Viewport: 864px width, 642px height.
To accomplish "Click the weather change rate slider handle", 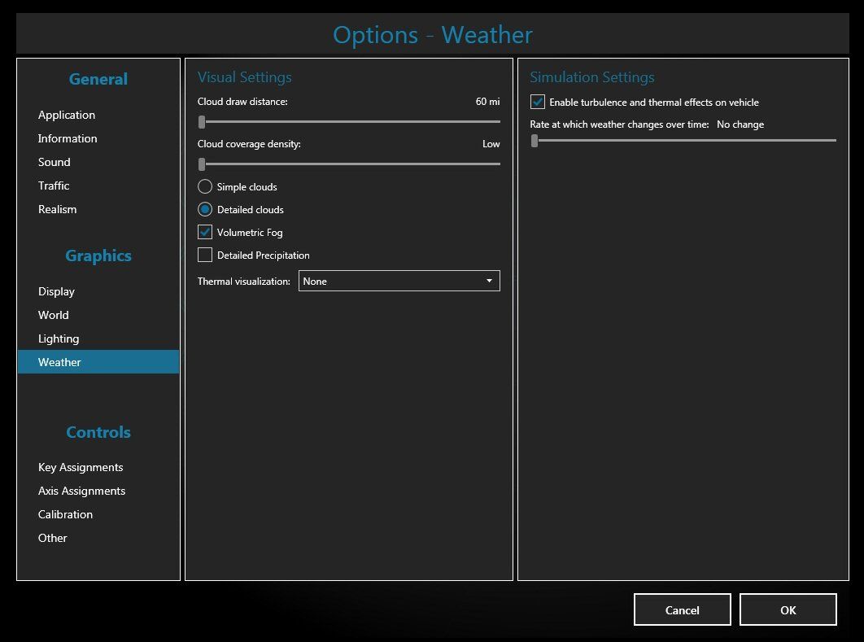I will [x=535, y=141].
